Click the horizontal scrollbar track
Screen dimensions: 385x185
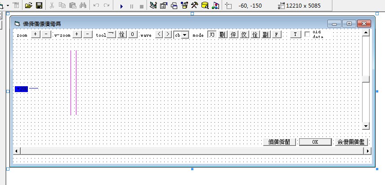pos(192,151)
